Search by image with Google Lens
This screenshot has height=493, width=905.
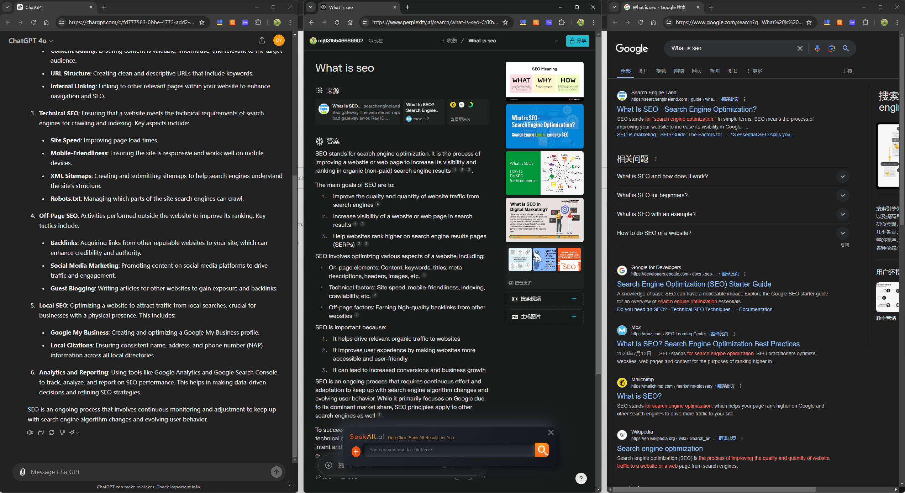(x=832, y=48)
